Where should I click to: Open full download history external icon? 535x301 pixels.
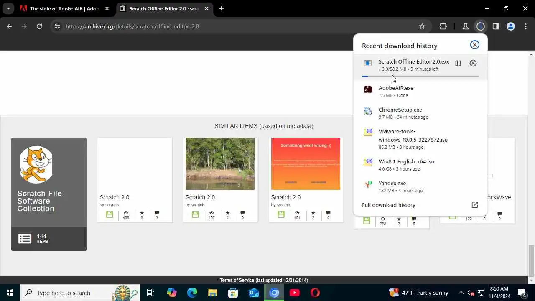tap(474, 205)
